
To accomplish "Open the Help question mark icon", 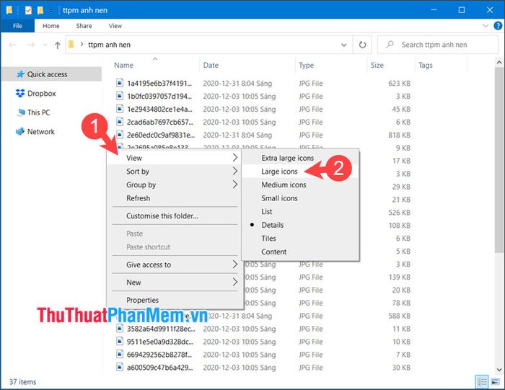I will coord(496,26).
